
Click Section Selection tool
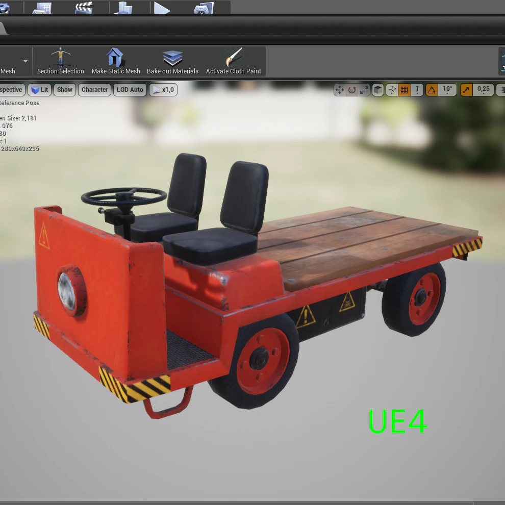point(61,61)
